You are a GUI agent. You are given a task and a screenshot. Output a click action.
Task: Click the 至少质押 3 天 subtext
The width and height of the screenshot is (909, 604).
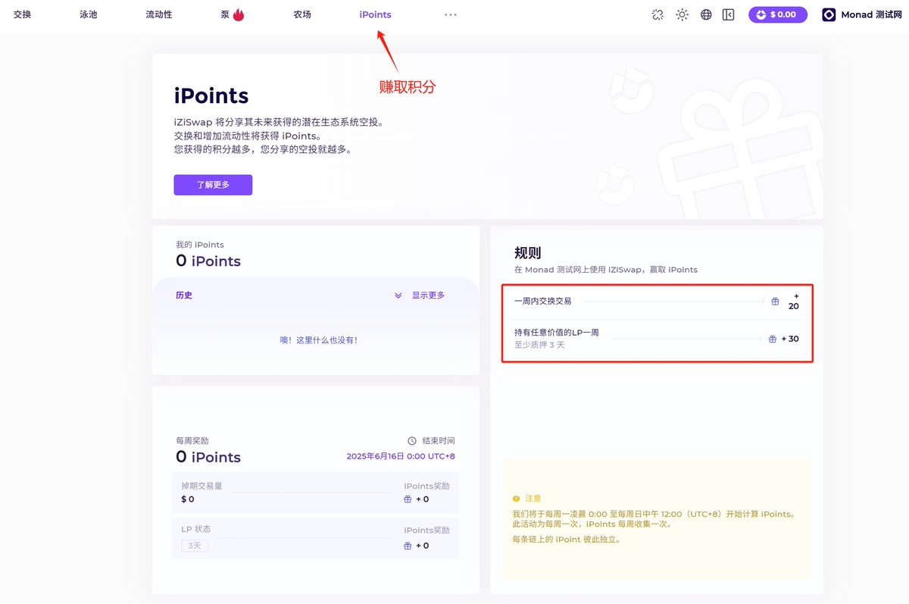coord(539,345)
